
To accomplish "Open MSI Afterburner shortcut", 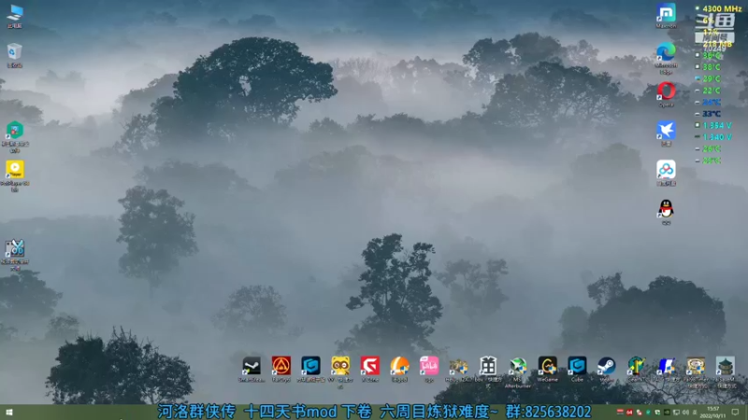I will pyautogui.click(x=518, y=371).
